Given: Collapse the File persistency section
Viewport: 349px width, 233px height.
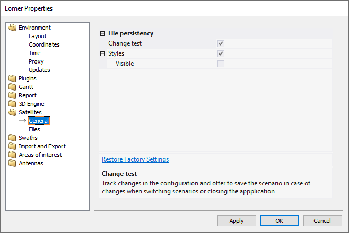Looking at the screenshot, I should (x=103, y=33).
